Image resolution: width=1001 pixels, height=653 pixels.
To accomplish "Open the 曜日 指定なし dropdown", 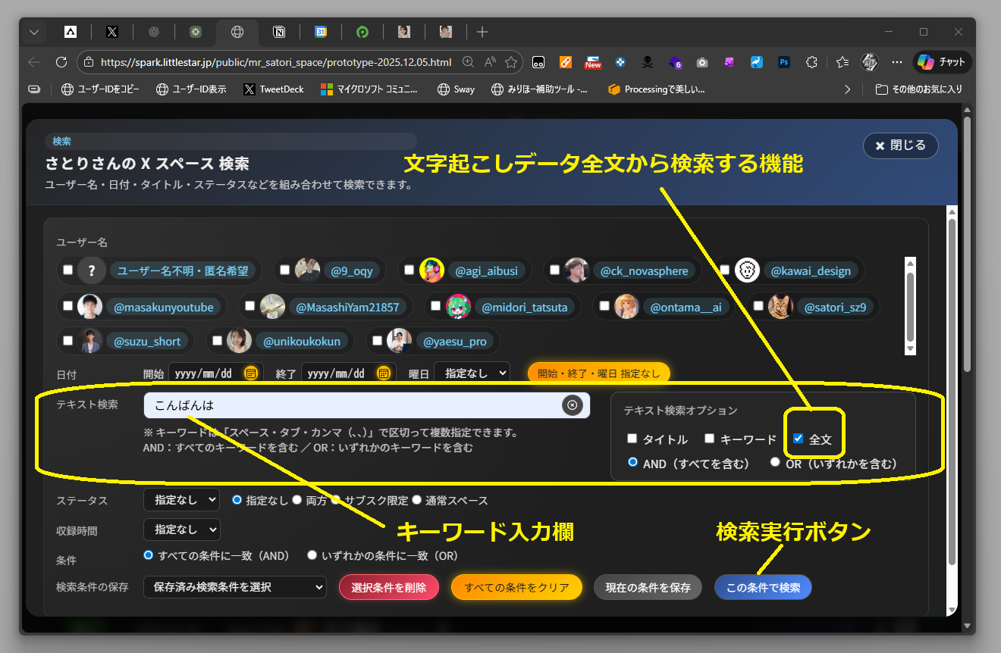I will pos(472,373).
